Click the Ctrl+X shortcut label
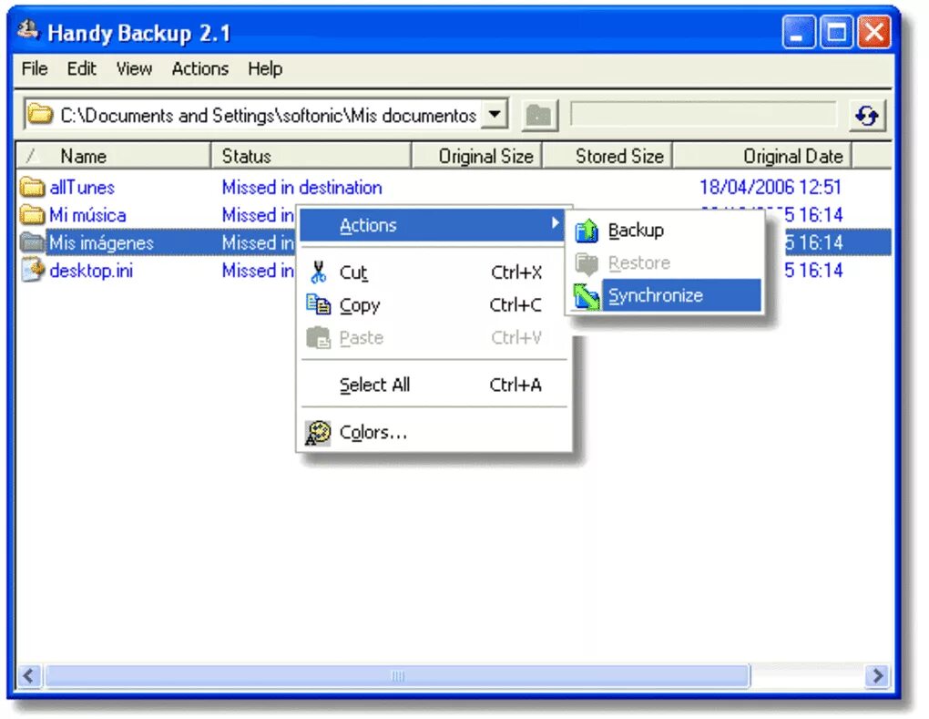This screenshot has width=929, height=719. [x=516, y=272]
